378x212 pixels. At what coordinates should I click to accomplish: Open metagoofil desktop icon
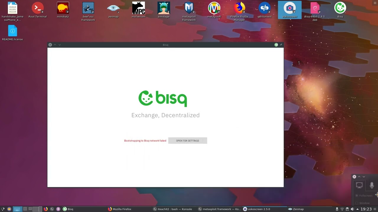[x=214, y=10]
